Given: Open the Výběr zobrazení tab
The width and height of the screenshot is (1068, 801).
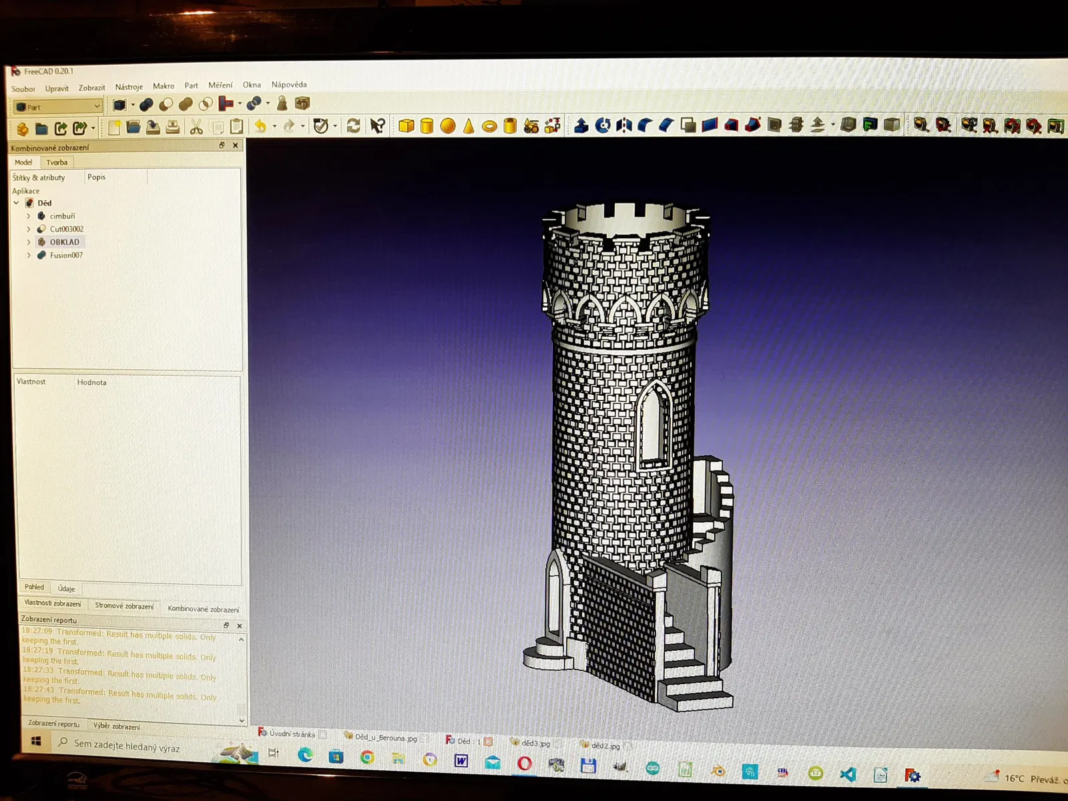Looking at the screenshot, I should pyautogui.click(x=117, y=726).
